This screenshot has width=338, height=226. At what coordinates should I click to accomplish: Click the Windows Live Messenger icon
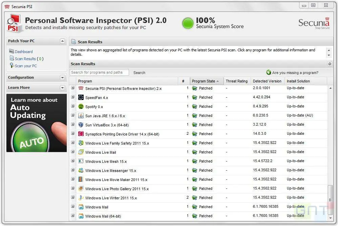tap(81, 170)
